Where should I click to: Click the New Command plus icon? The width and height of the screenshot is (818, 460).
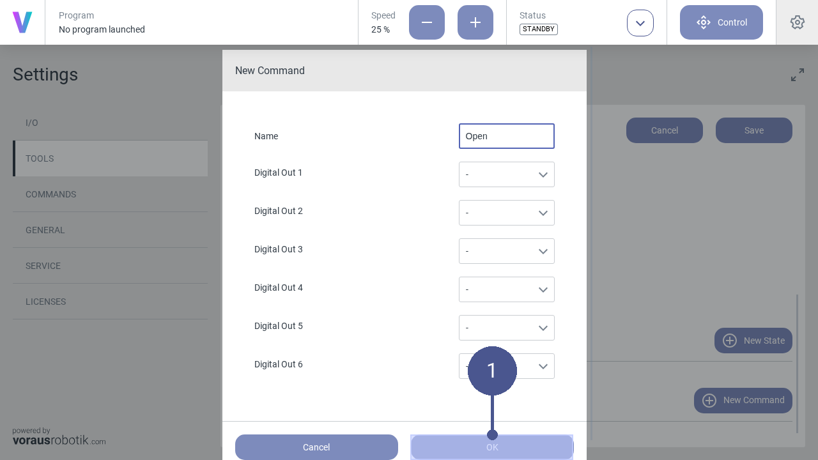[x=709, y=401]
